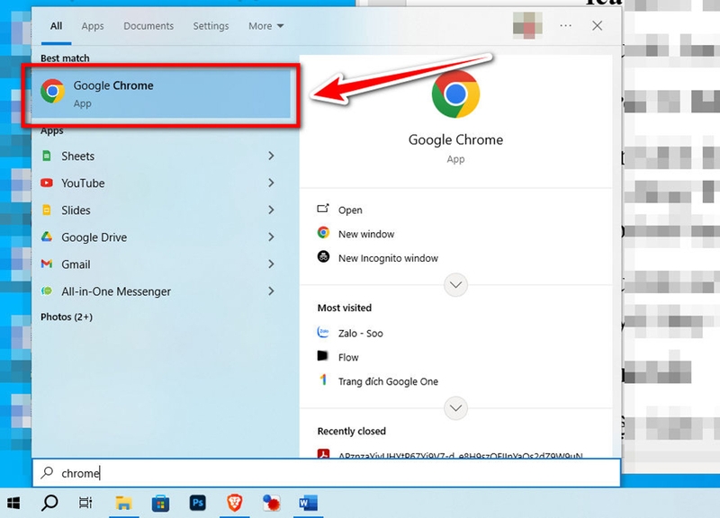Open the three-dots options menu

(566, 26)
